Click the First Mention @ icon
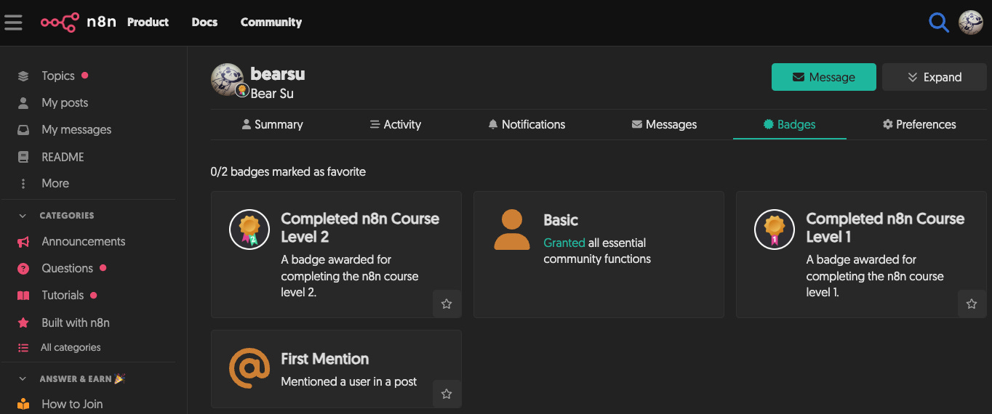Screen dimensions: 992x414 click(x=249, y=368)
